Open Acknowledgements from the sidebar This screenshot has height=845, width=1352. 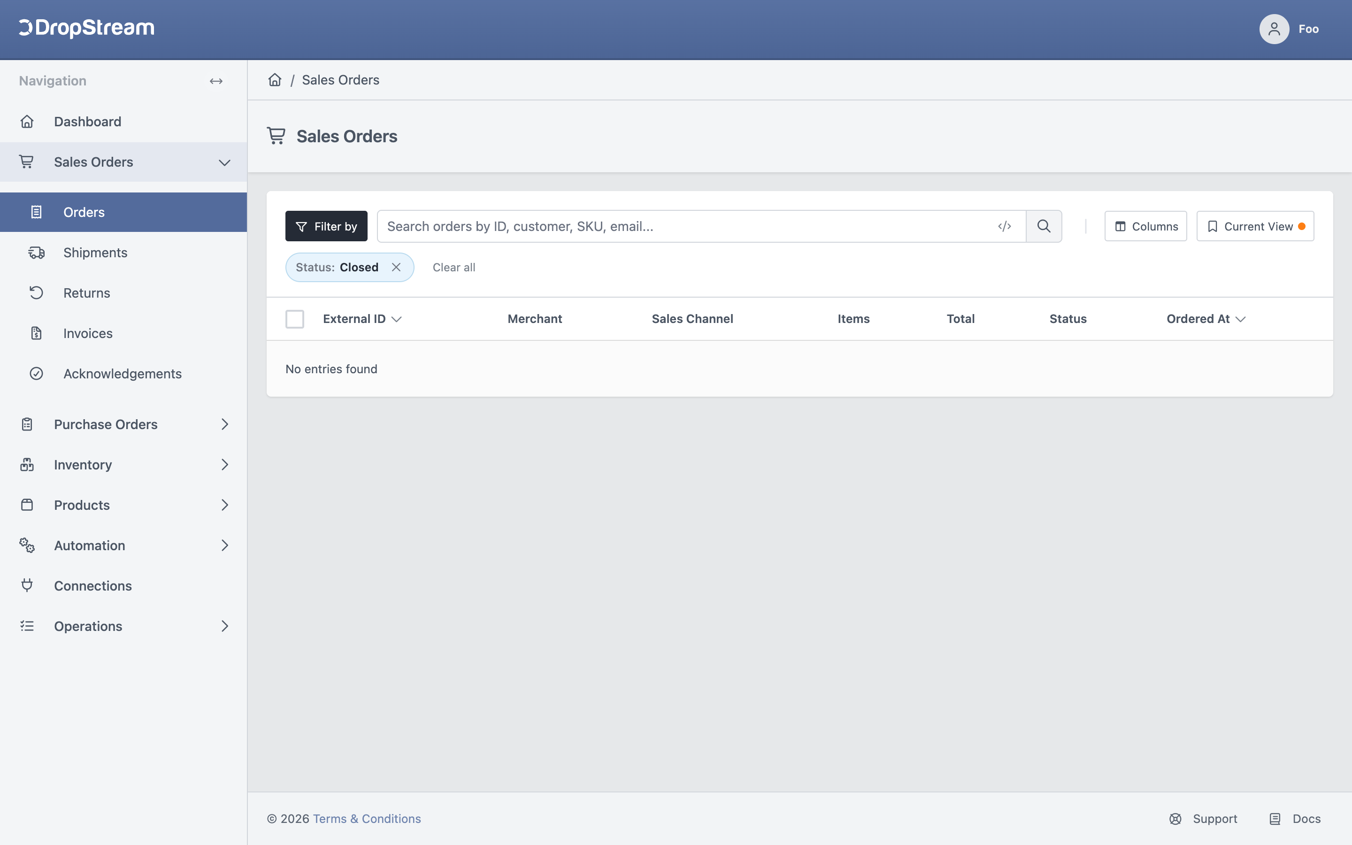(123, 373)
